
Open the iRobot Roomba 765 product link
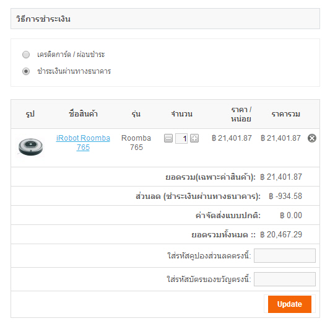[83, 143]
